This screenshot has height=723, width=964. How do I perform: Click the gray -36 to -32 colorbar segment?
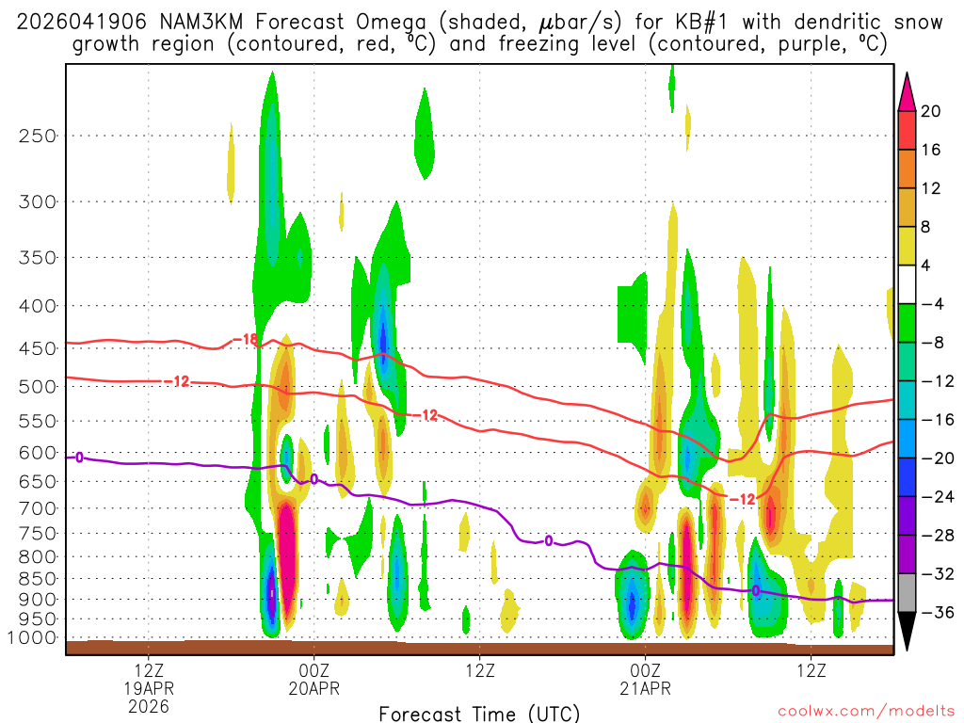907,593
